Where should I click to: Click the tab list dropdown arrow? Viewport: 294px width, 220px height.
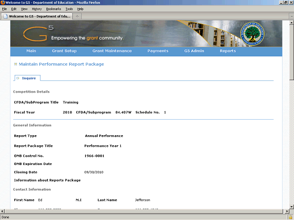tap(292, 16)
